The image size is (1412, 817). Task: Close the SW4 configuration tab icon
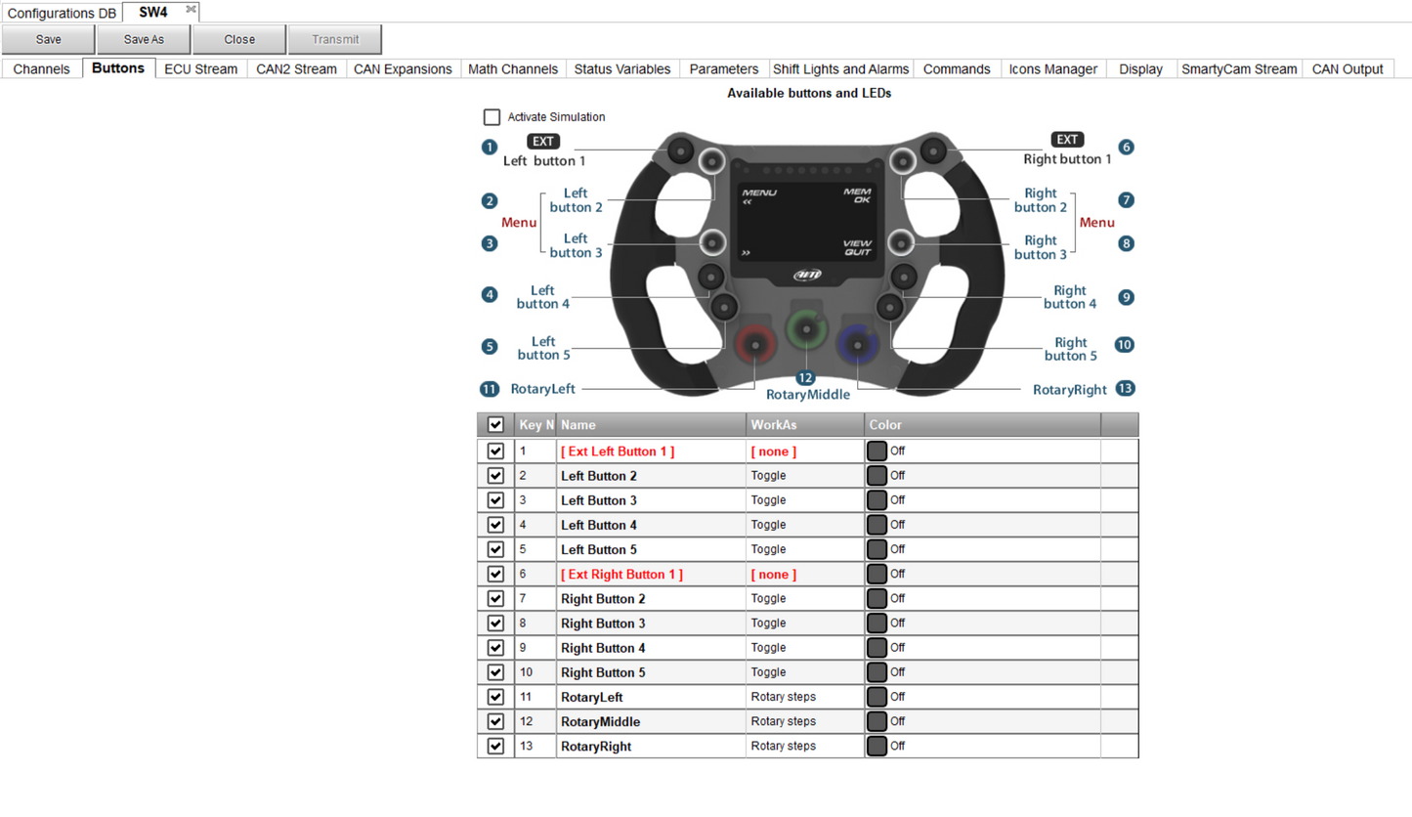pyautogui.click(x=191, y=10)
